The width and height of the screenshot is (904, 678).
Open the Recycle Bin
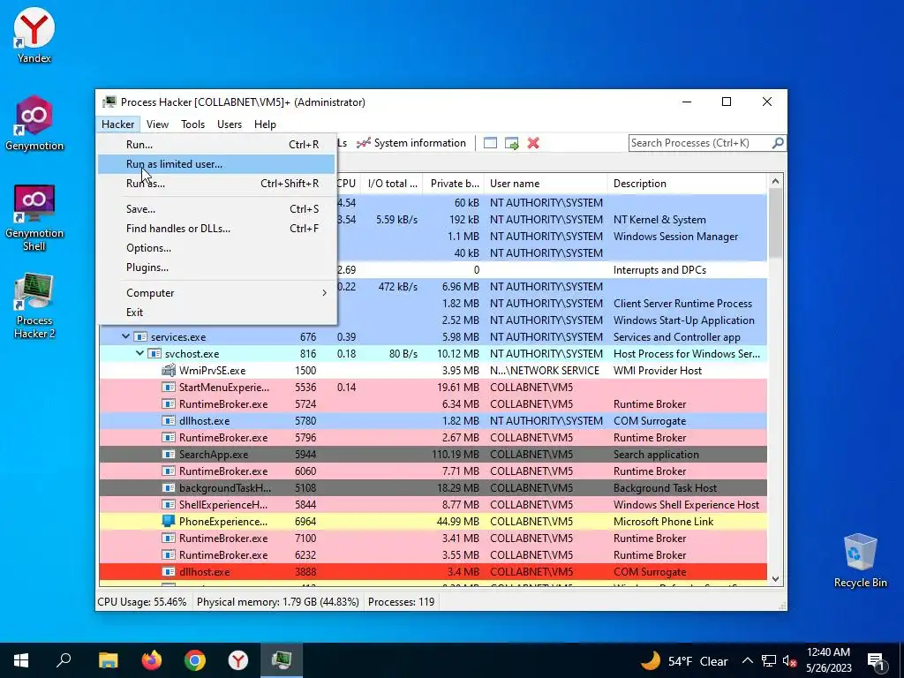[x=860, y=560]
